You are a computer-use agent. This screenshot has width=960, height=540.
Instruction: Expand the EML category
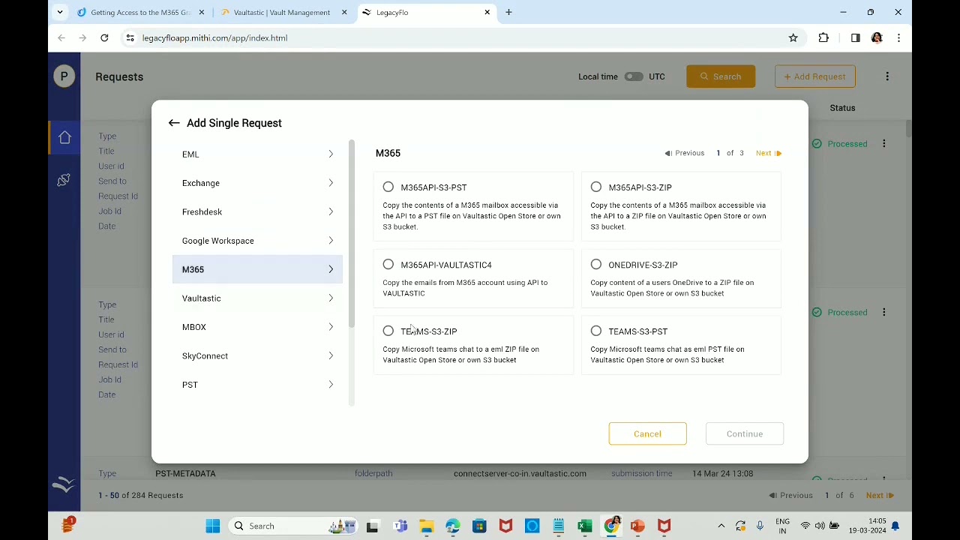tap(257, 154)
